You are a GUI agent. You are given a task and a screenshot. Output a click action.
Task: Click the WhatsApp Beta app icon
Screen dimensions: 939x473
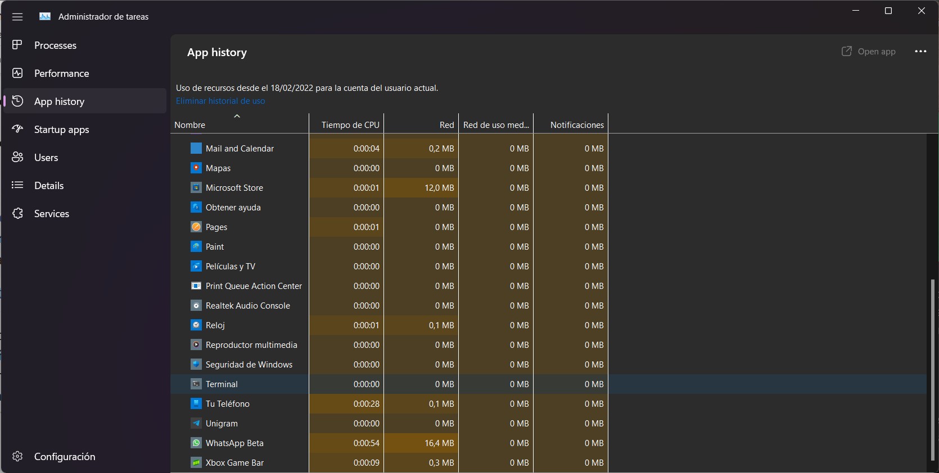[196, 443]
